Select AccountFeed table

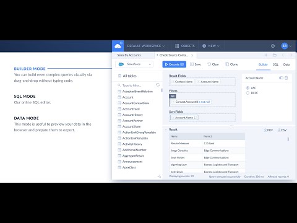131,109
